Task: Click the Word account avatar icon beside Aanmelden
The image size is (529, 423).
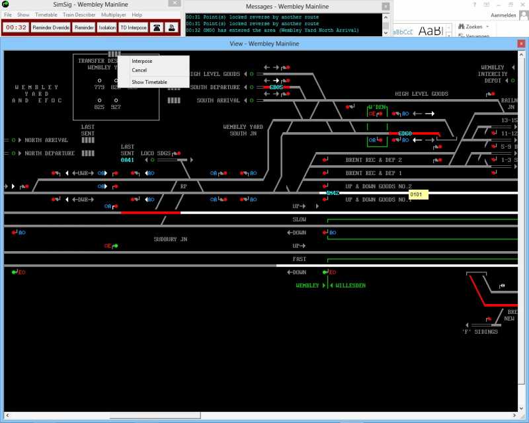Action: point(524,15)
